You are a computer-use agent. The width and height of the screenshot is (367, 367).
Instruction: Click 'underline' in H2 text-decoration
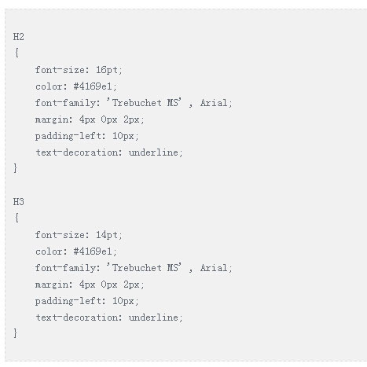(x=153, y=152)
